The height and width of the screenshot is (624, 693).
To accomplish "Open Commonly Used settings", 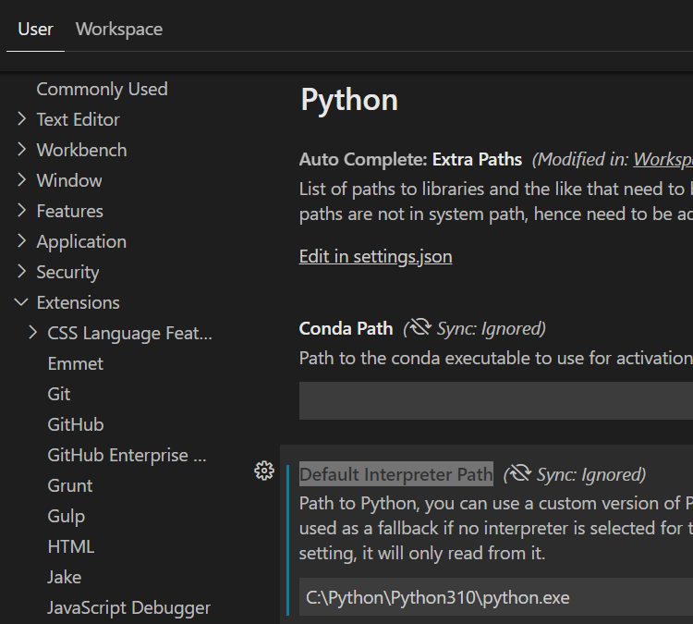I will click(102, 89).
